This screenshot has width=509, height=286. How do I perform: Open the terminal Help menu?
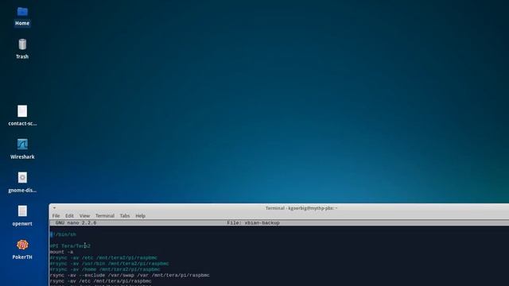pos(140,215)
